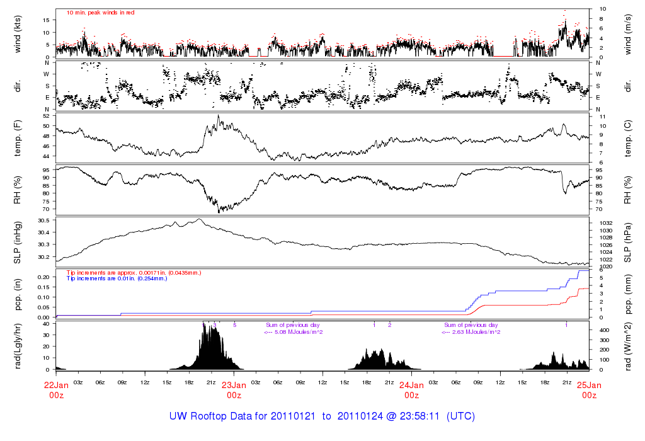Select the "wind (kts)" axis label

(x=17, y=34)
